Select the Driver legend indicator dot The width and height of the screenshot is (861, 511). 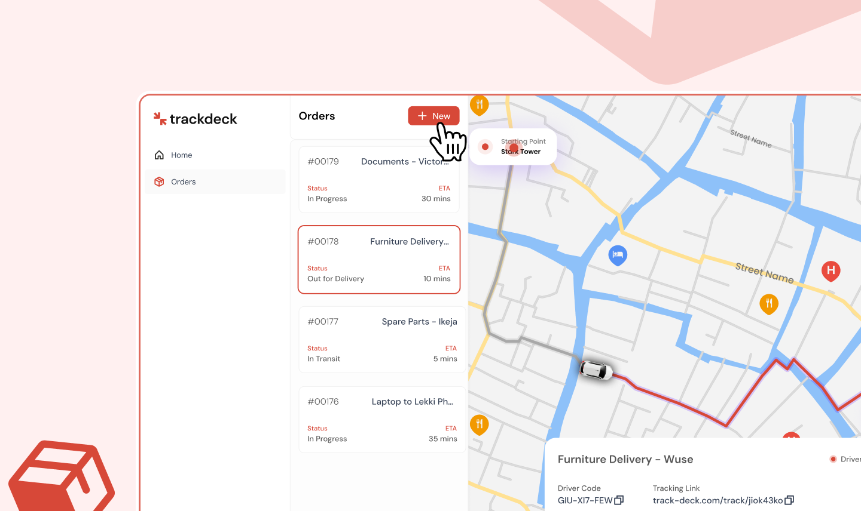pyautogui.click(x=833, y=459)
